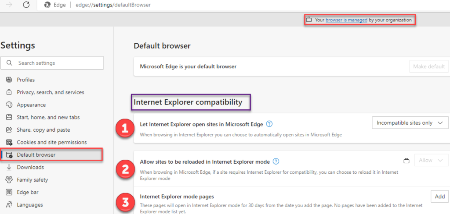Open the browser is managed link
Viewport: 450px width, 214px height.
[346, 20]
